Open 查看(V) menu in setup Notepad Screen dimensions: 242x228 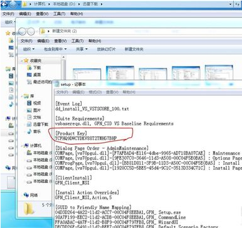(112, 92)
